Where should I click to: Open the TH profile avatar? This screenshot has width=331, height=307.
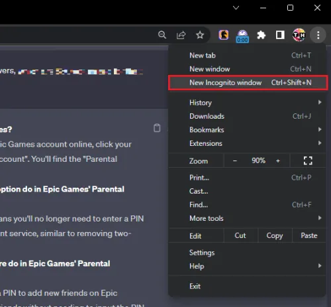pos(299,35)
